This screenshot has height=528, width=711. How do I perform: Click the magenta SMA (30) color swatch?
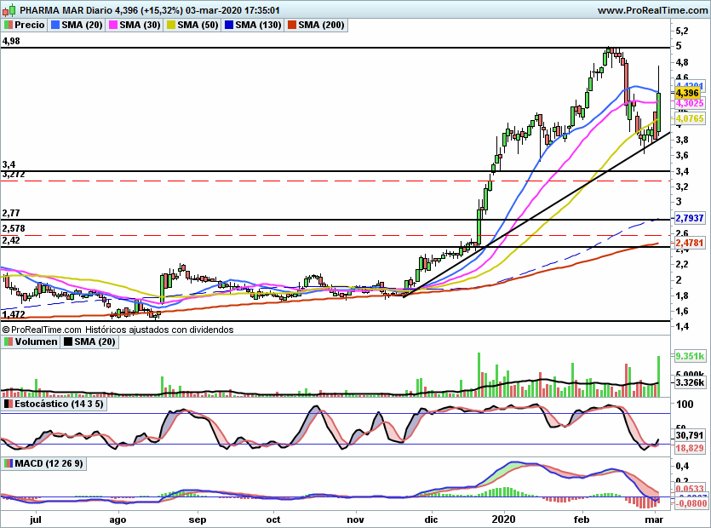point(112,26)
